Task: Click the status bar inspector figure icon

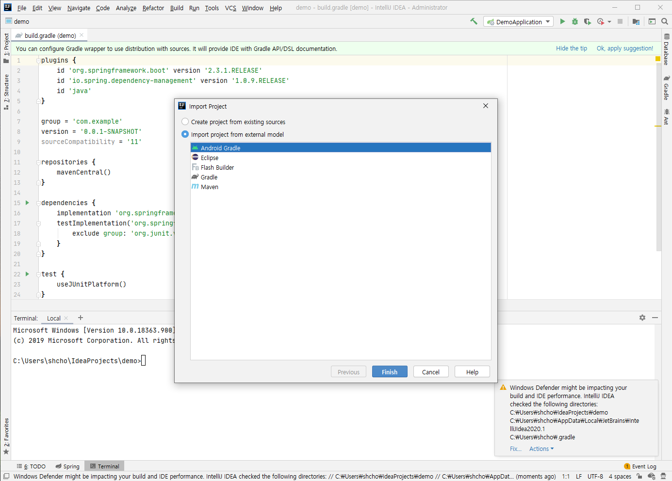Action: pyautogui.click(x=663, y=477)
